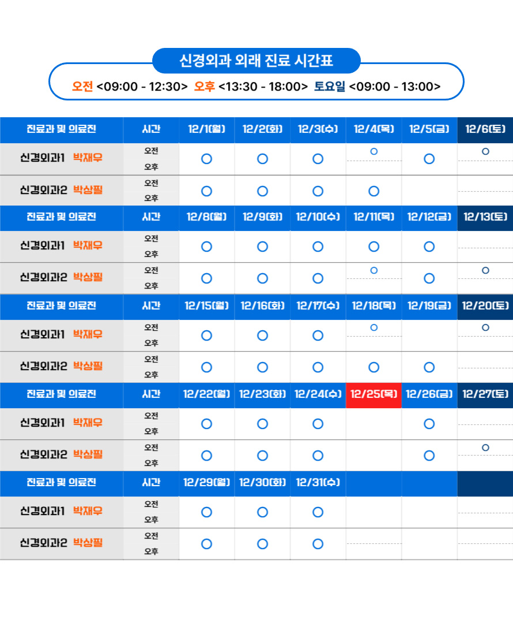This screenshot has width=513, height=627.
Task: Select 박재우's small morning circle on 12/18(목)
Action: (x=374, y=327)
